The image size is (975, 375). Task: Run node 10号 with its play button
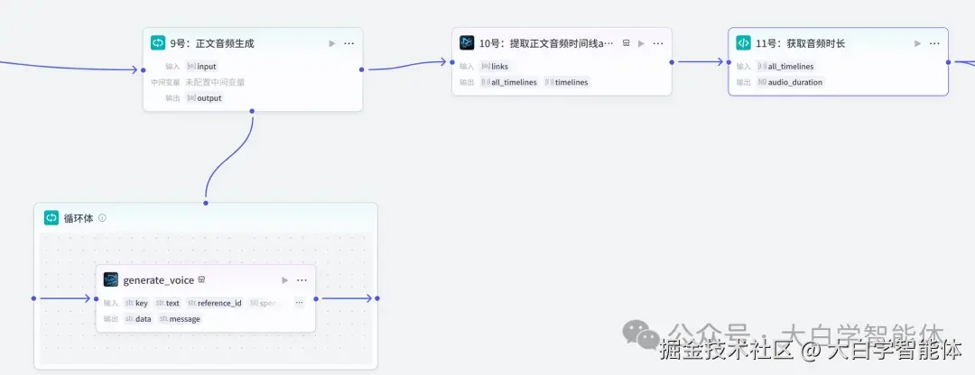(x=641, y=43)
